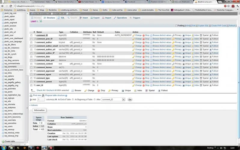The image size is (240, 150).
Task: Check the checkbox for comment_author row
Action: 31,43
